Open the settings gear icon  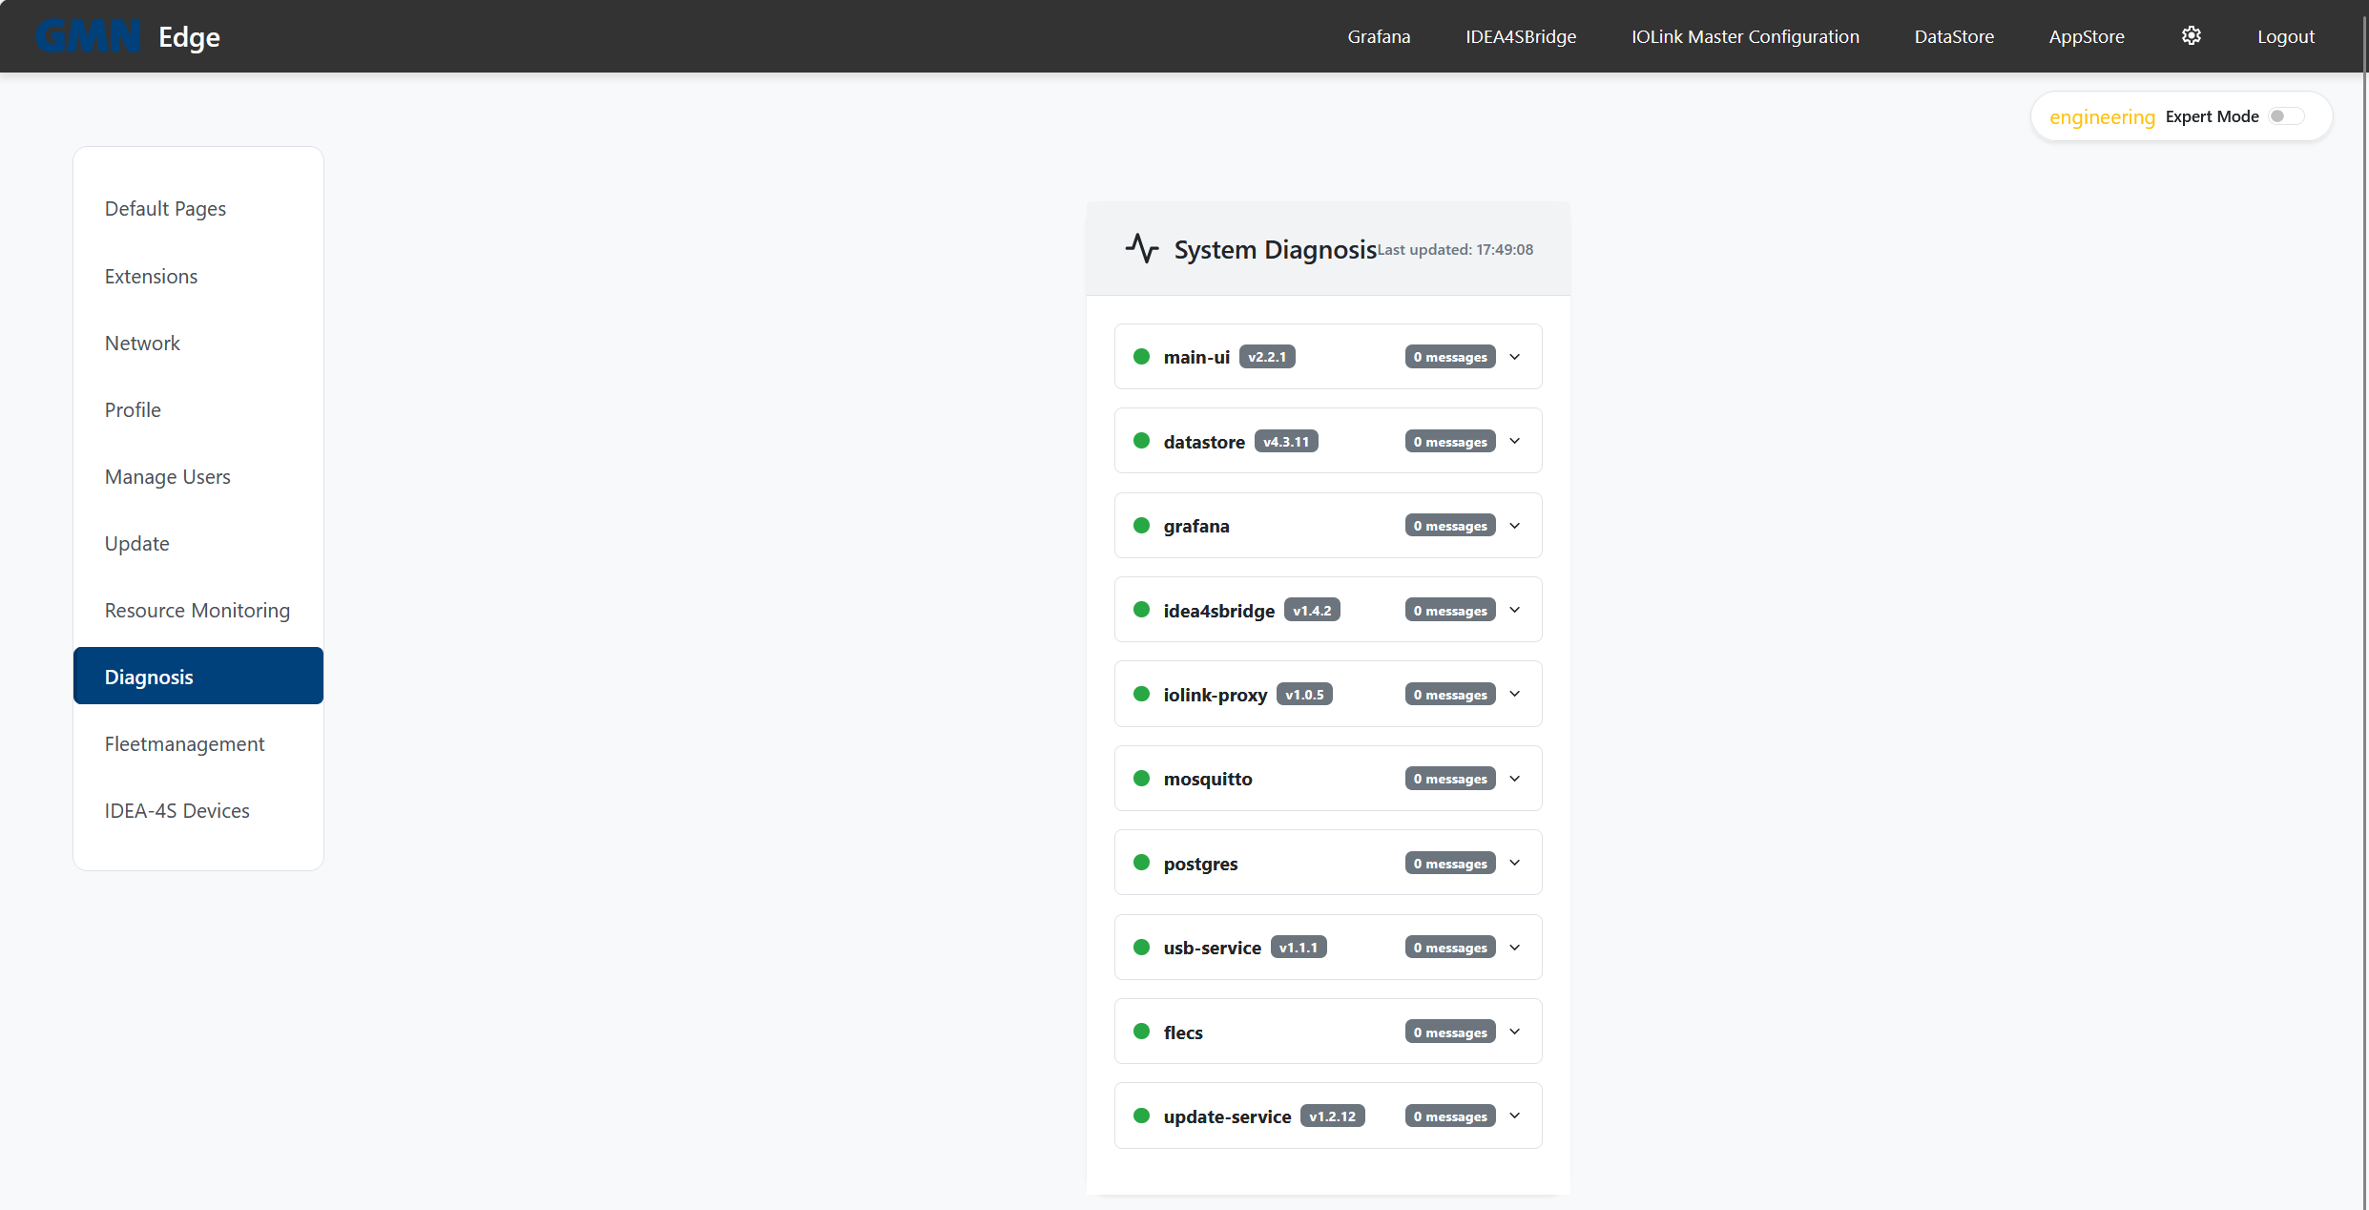[x=2191, y=35]
